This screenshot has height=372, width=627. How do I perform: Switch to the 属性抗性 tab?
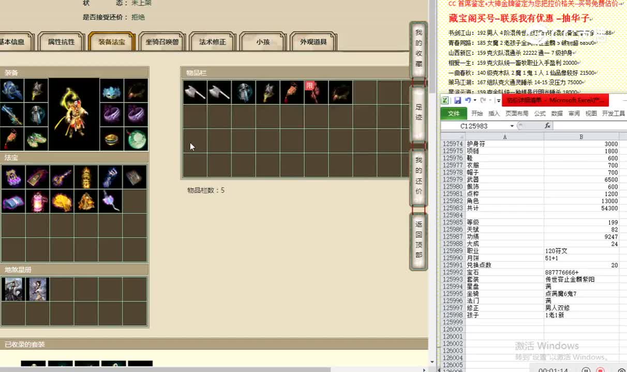pos(61,42)
